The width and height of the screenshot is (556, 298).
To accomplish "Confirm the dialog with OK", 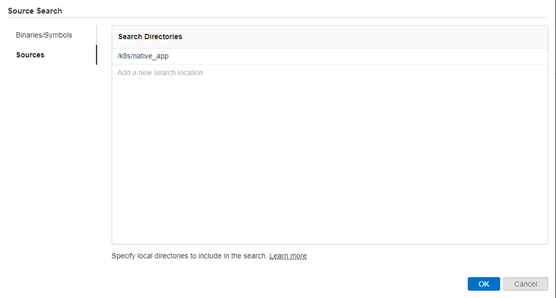I will (x=483, y=284).
